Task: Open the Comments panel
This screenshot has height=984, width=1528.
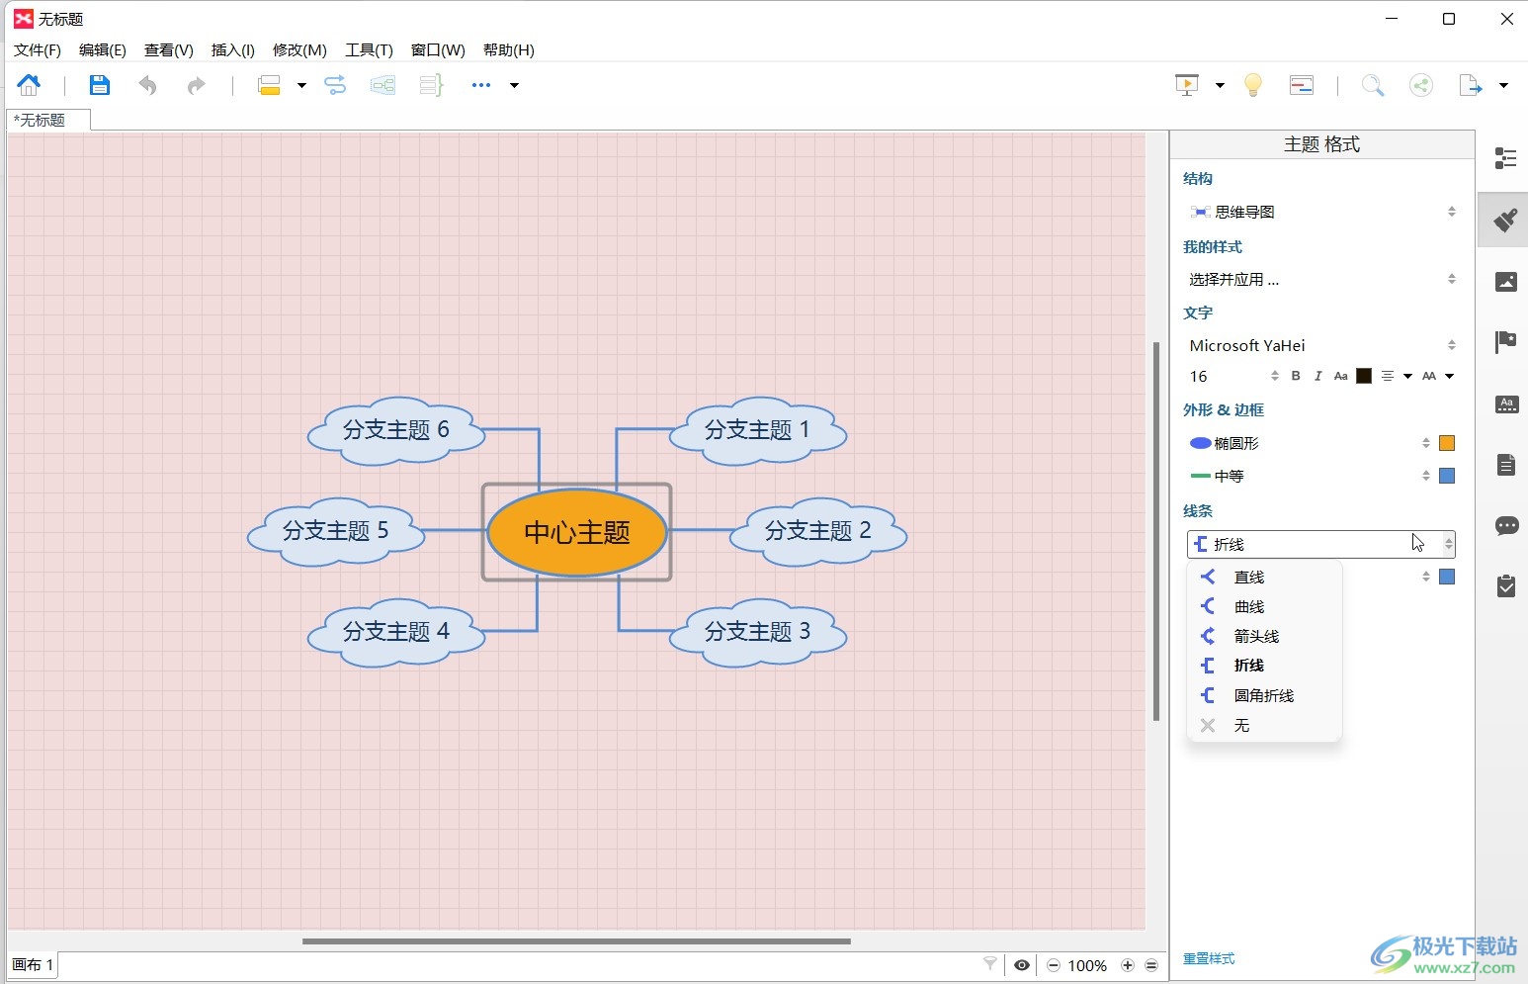Action: tap(1506, 526)
